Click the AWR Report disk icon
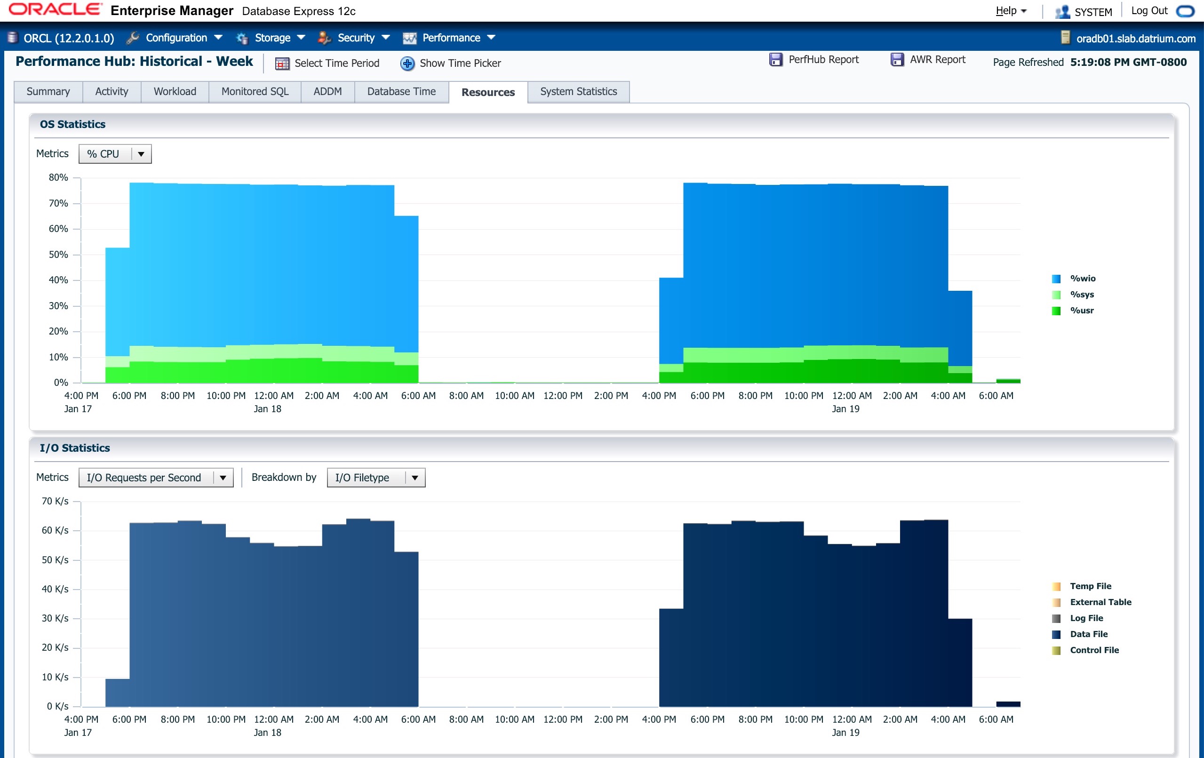Image resolution: width=1204 pixels, height=758 pixels. (x=897, y=59)
